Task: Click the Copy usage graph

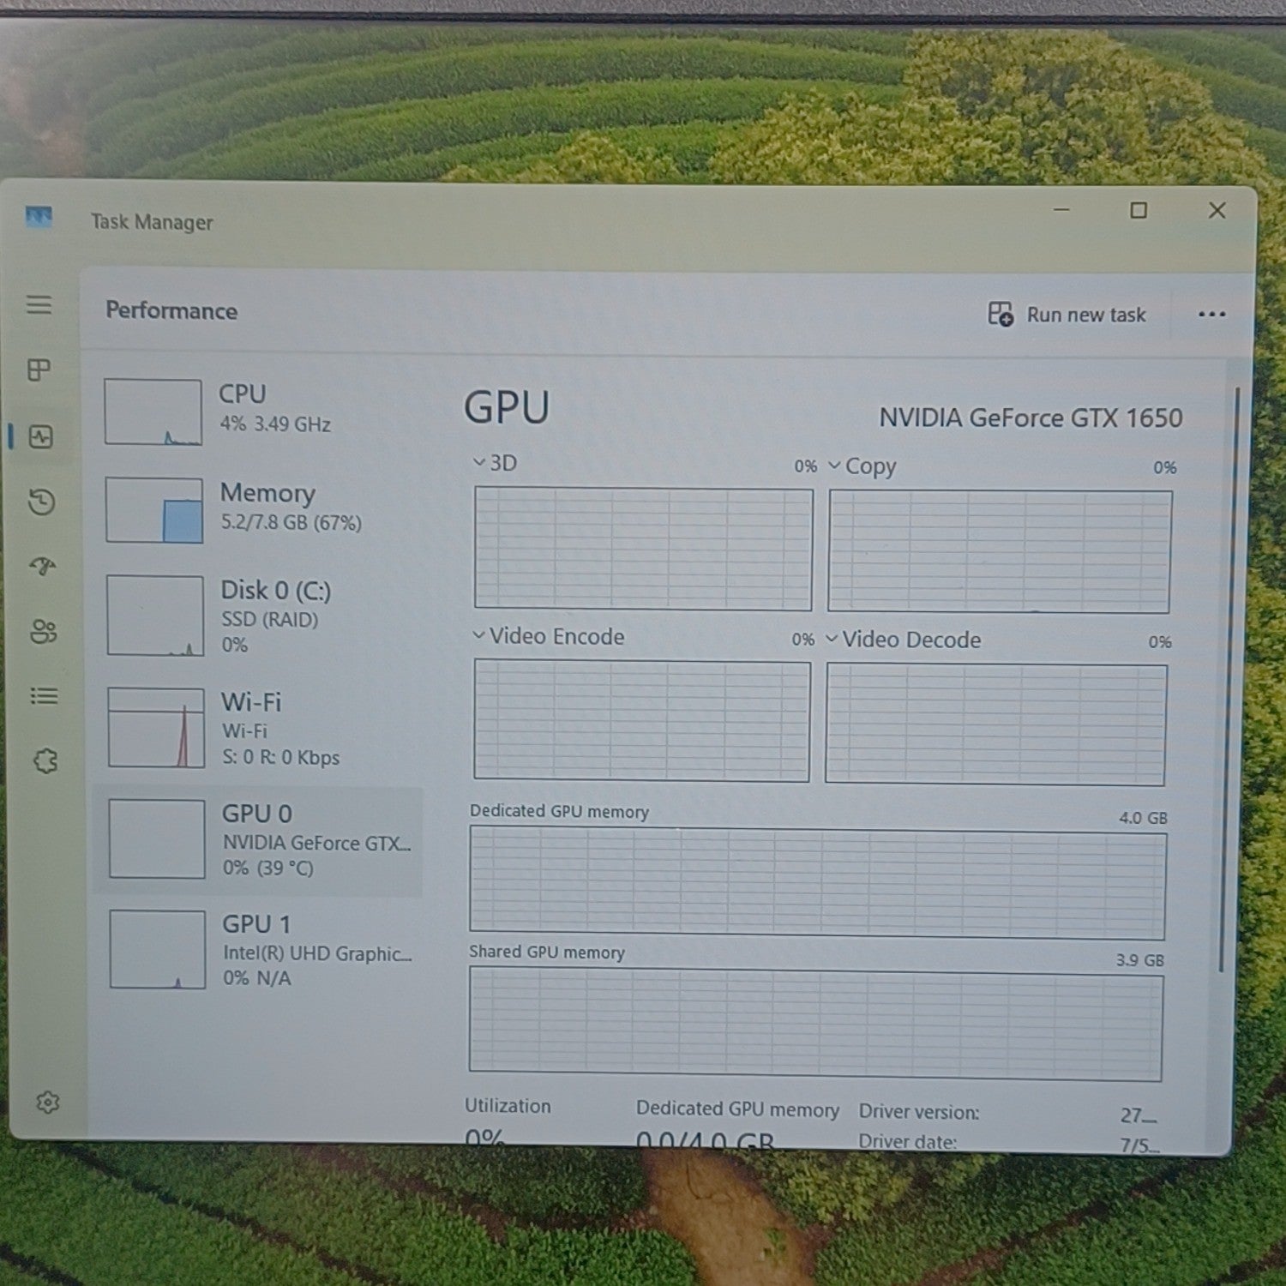Action: coord(1000,552)
